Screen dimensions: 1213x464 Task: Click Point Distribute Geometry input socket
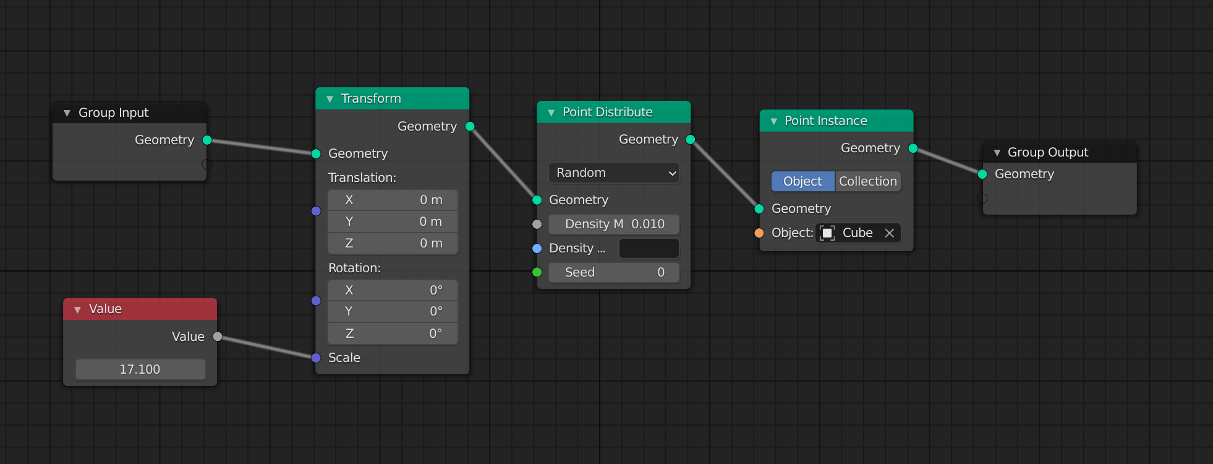pos(537,200)
